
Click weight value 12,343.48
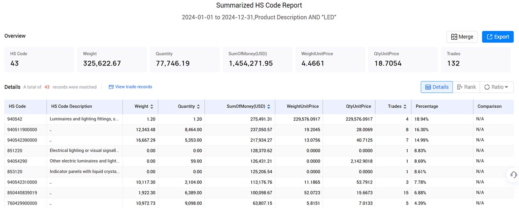[x=146, y=129]
